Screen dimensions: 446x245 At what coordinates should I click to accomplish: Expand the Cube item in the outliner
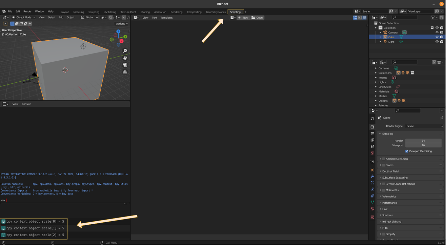[x=380, y=37]
